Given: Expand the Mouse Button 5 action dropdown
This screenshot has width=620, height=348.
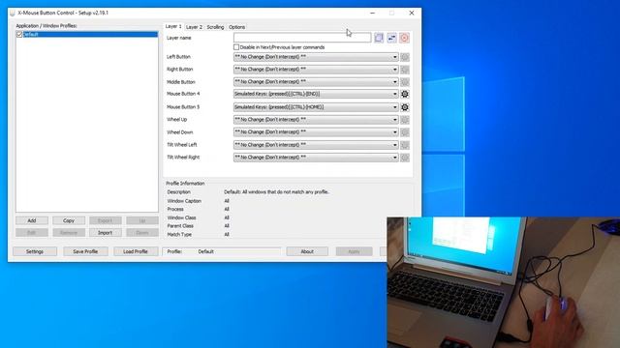Looking at the screenshot, I should coord(316,107).
